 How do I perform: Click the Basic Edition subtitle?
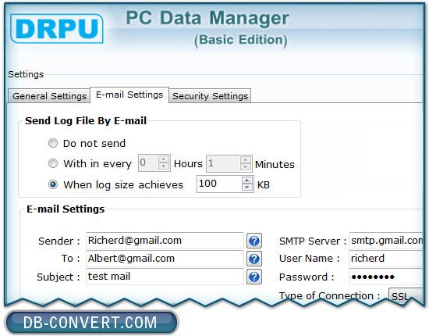241,40
